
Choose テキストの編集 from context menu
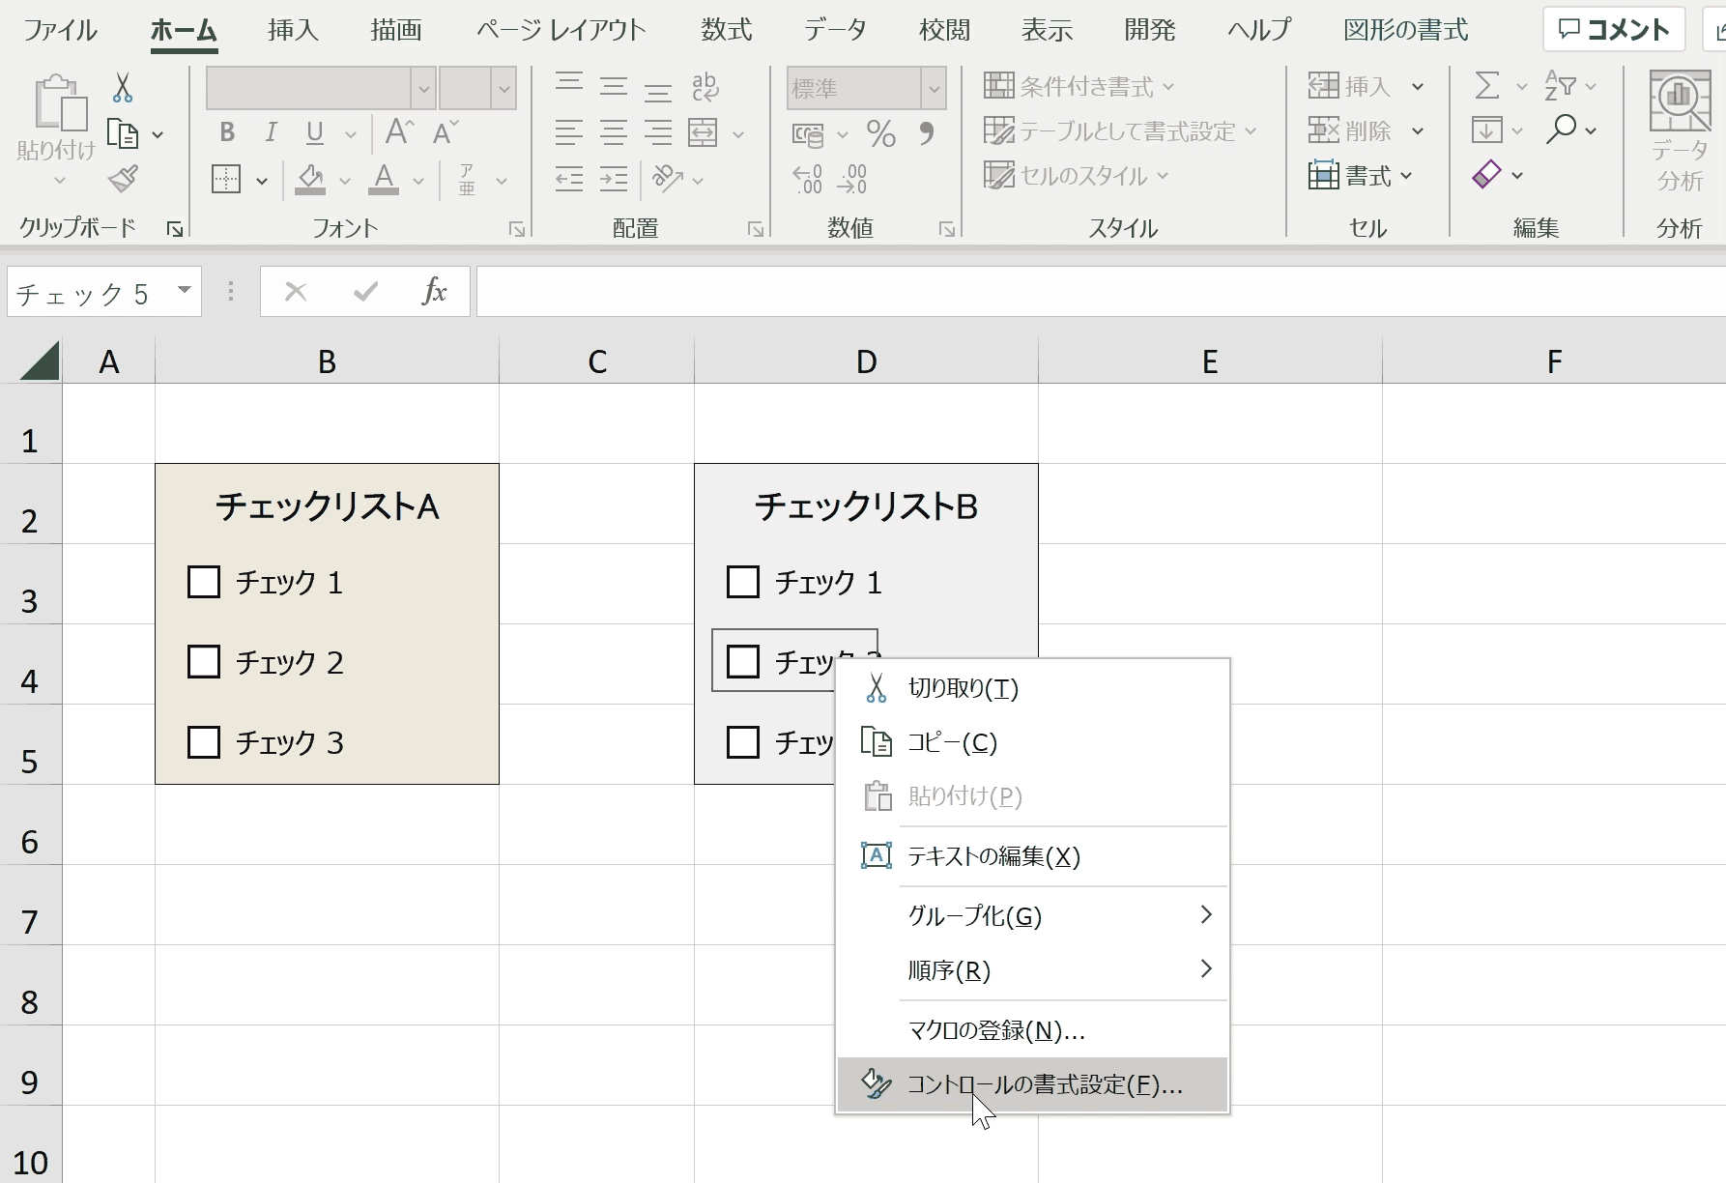1032,856
